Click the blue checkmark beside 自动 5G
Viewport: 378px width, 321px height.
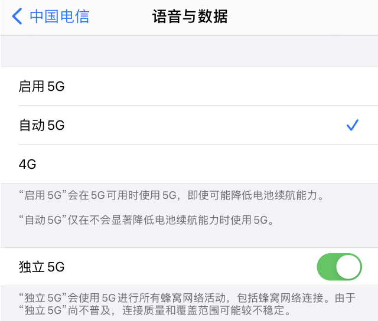pyautogui.click(x=353, y=125)
